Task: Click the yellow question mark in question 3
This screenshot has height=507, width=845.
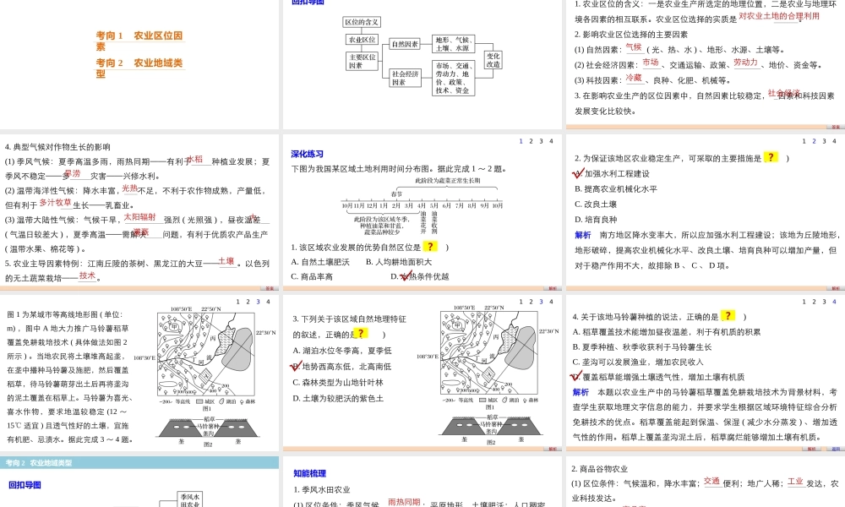Action: [361, 334]
